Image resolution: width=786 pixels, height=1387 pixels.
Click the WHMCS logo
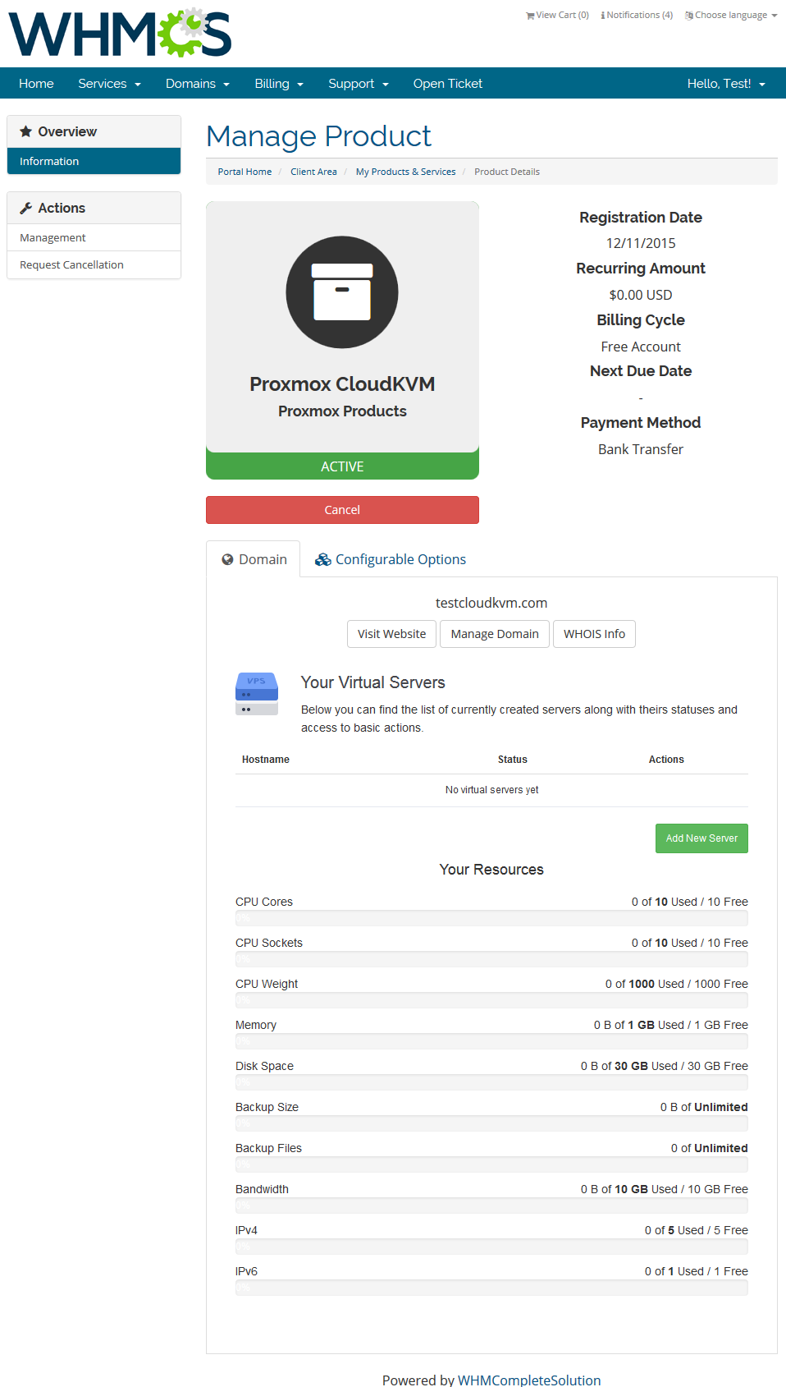tap(120, 33)
